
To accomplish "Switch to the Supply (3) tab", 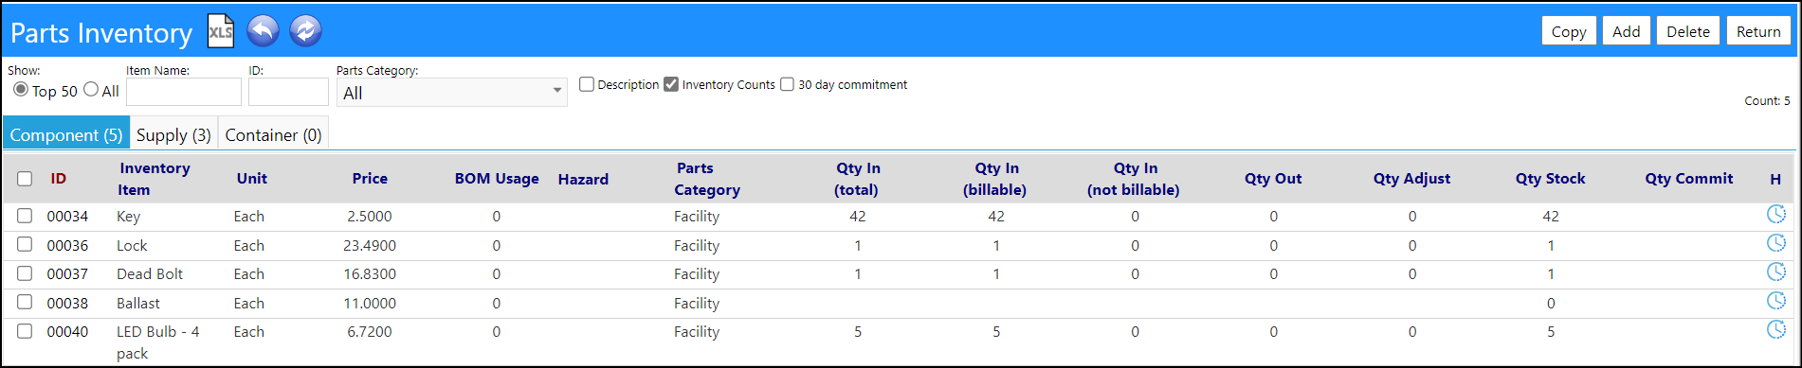I will pos(173,134).
